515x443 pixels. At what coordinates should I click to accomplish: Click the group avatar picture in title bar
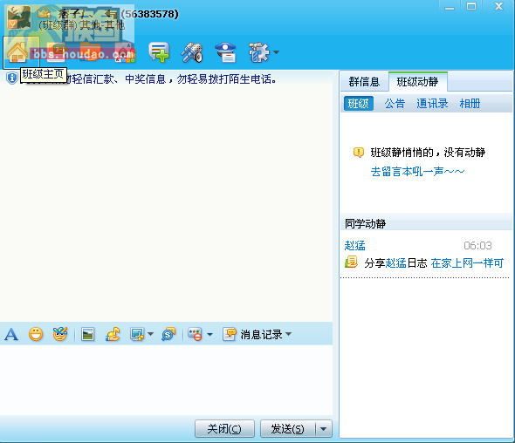click(19, 17)
